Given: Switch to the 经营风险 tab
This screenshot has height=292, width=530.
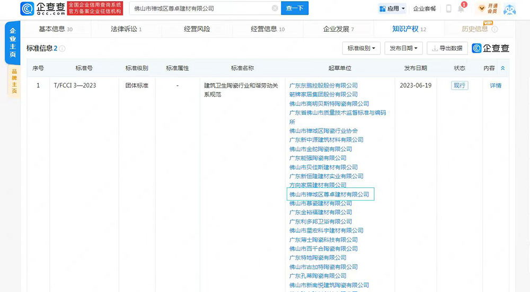Looking at the screenshot, I should 197,29.
